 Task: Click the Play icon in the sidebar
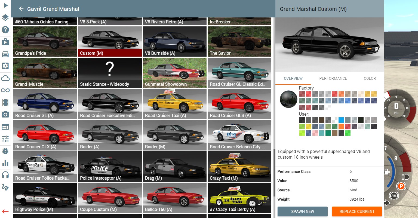pyautogui.click(x=5, y=5)
